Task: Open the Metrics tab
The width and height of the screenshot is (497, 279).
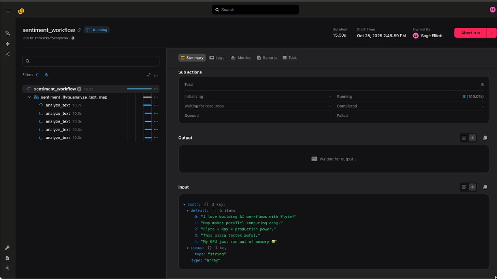Action: [x=241, y=58]
